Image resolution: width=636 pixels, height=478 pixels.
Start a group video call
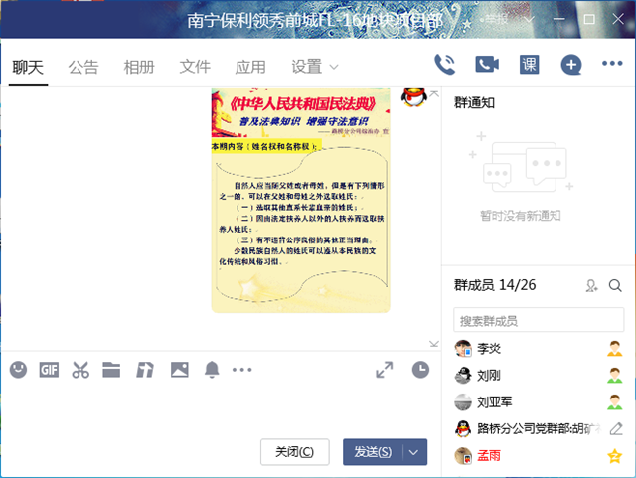[x=486, y=65]
